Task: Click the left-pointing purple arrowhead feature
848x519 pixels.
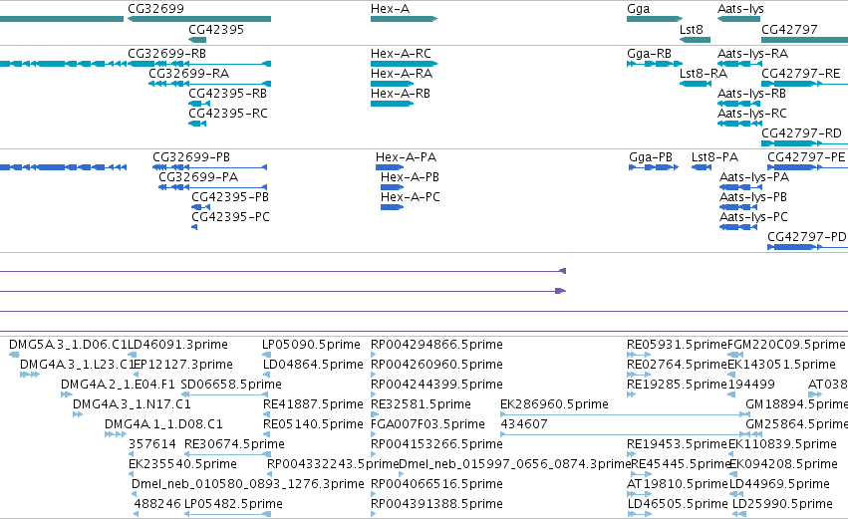Action: click(x=562, y=271)
